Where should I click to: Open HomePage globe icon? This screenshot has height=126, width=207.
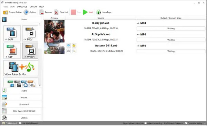pos(98,12)
